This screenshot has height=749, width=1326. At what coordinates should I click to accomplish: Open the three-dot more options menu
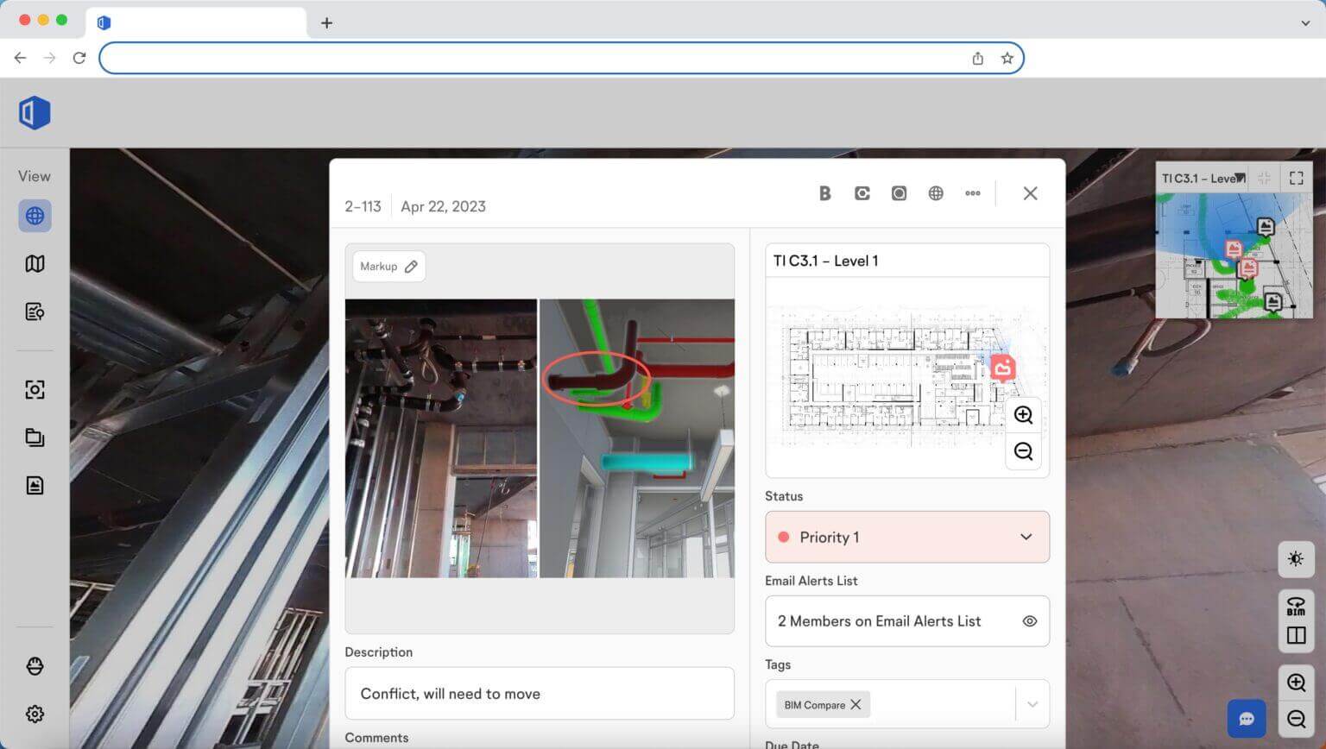click(x=972, y=193)
